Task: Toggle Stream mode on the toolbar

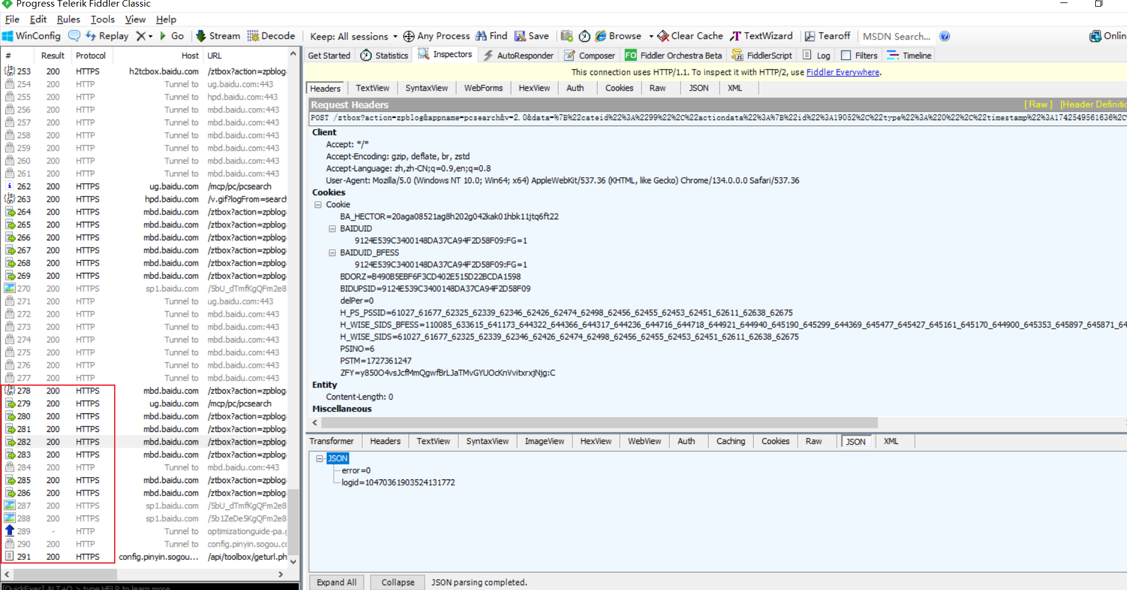Action: (217, 36)
